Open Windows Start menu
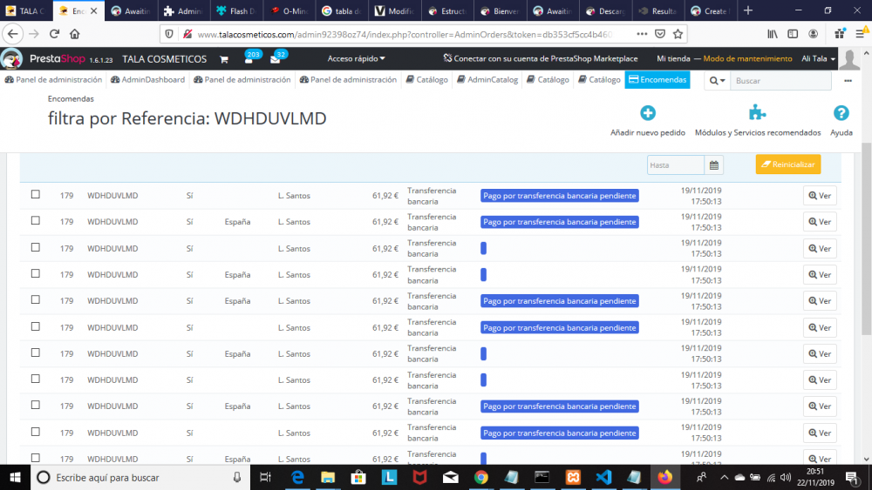 [x=15, y=477]
